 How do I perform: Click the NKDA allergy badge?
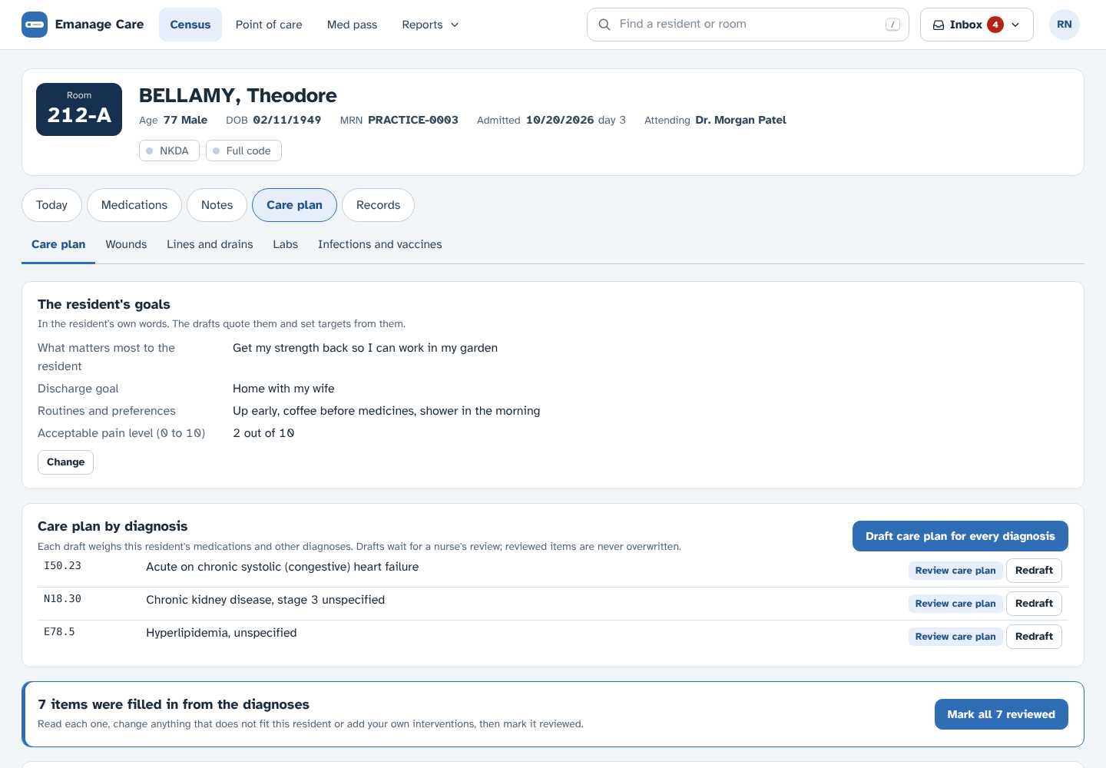coord(170,151)
